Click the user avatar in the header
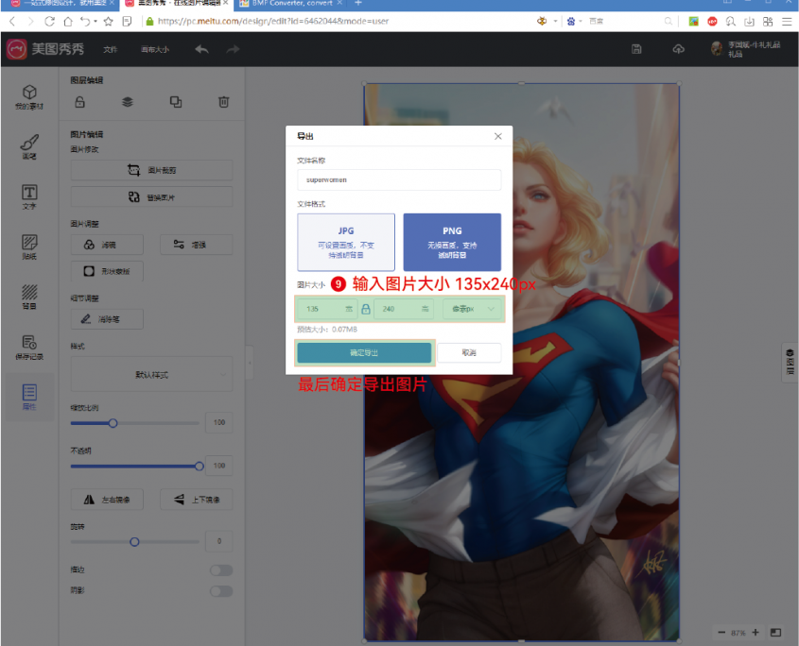Image resolution: width=799 pixels, height=646 pixels. (x=717, y=49)
